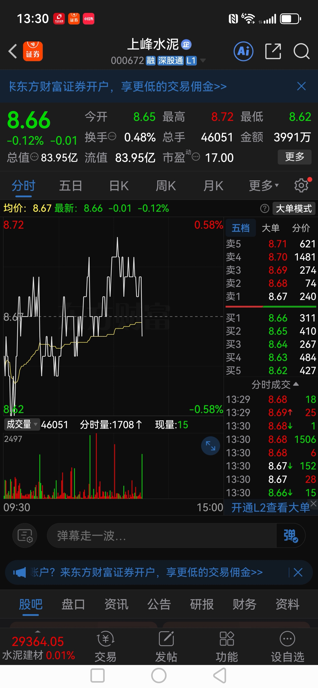Tap the Android back triangle button
The image size is (318, 688).
(x=220, y=676)
